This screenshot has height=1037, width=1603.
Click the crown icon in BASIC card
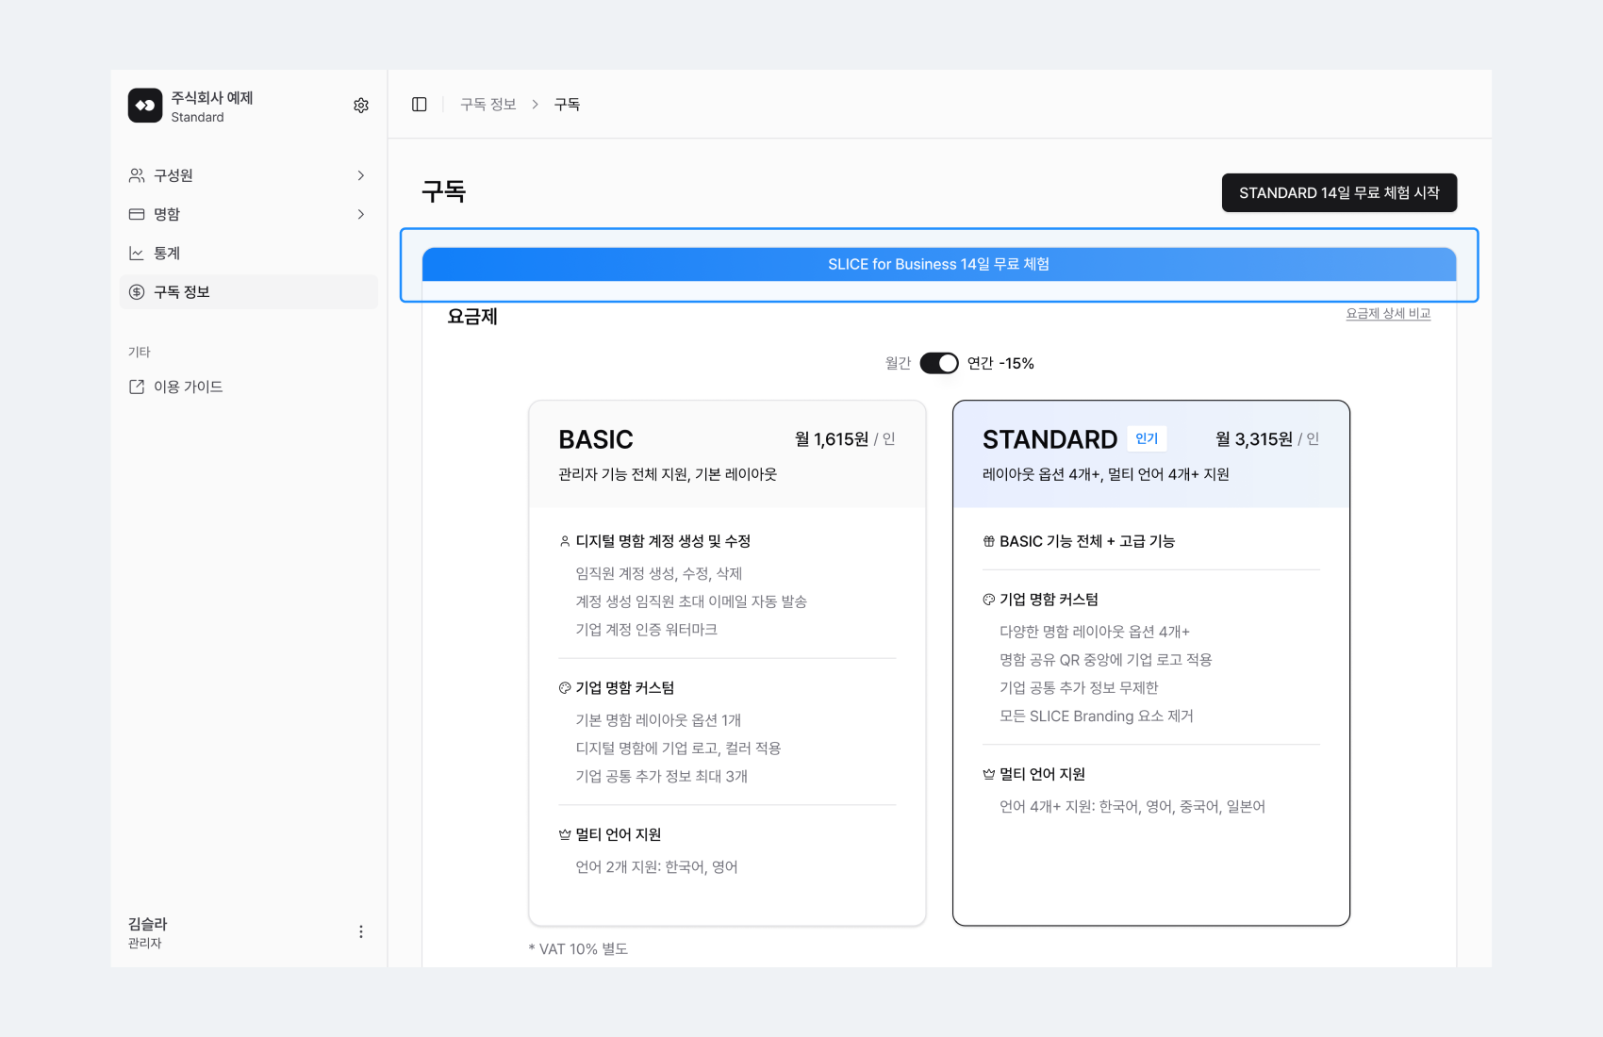pyautogui.click(x=565, y=834)
